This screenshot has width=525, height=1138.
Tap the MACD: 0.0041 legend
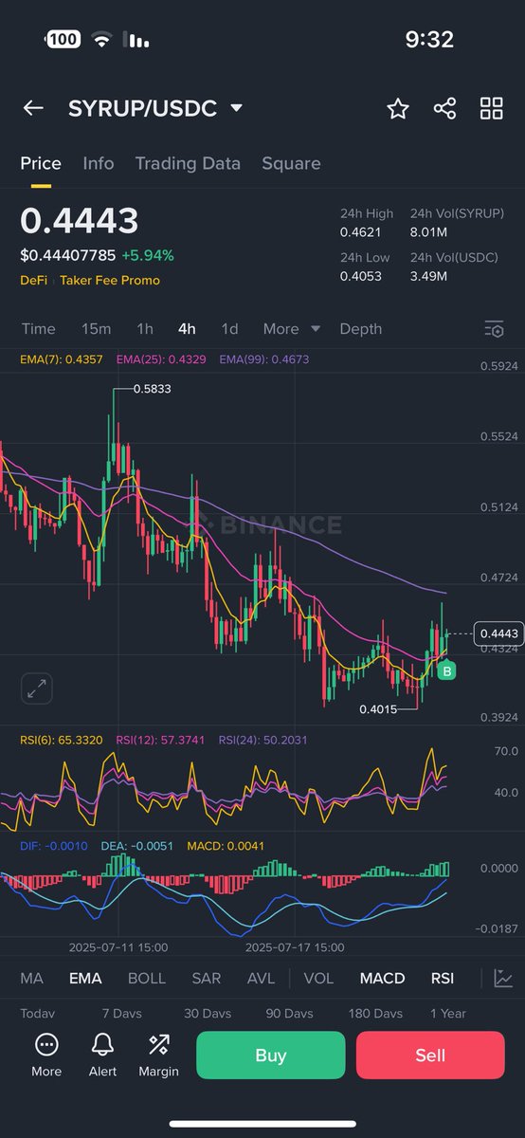226,845
